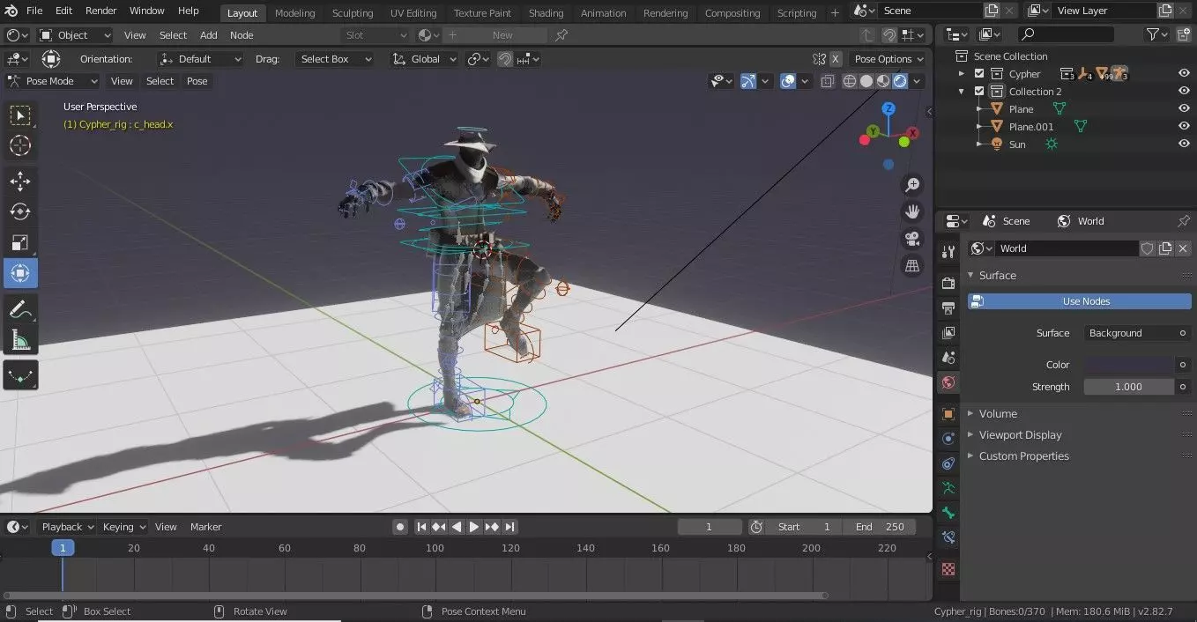Open Drag Select Box dropdown

click(x=334, y=59)
